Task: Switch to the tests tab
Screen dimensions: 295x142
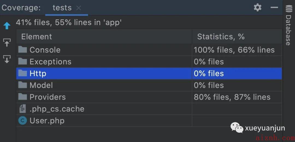Action: pos(62,8)
